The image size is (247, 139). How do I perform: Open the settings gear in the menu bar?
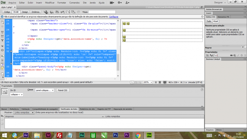pyautogui.click(x=120, y=3)
